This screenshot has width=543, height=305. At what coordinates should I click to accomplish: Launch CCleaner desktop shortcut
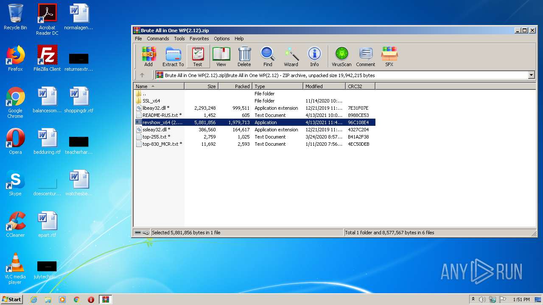coord(15,225)
